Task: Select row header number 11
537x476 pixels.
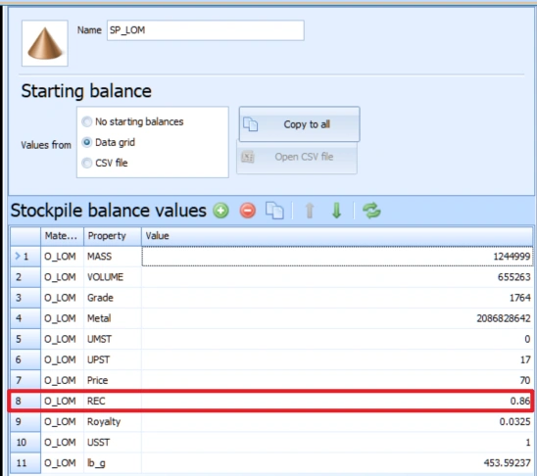Action: (25, 462)
